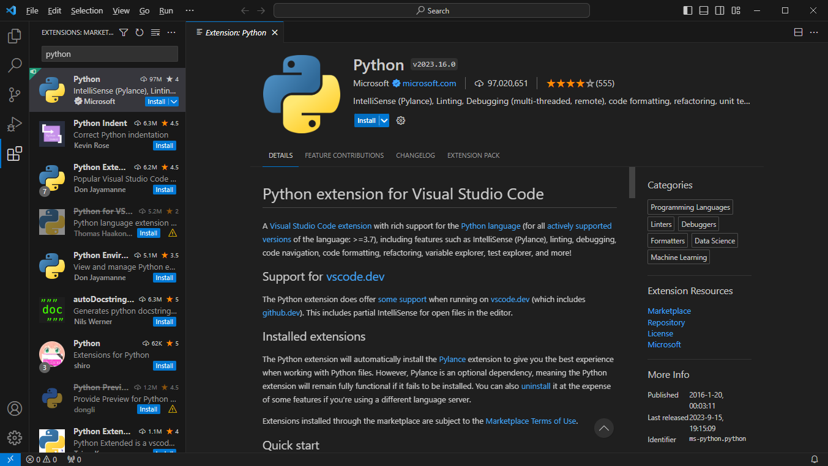
Task: Open the Accounts icon in activity bar
Action: click(14, 409)
